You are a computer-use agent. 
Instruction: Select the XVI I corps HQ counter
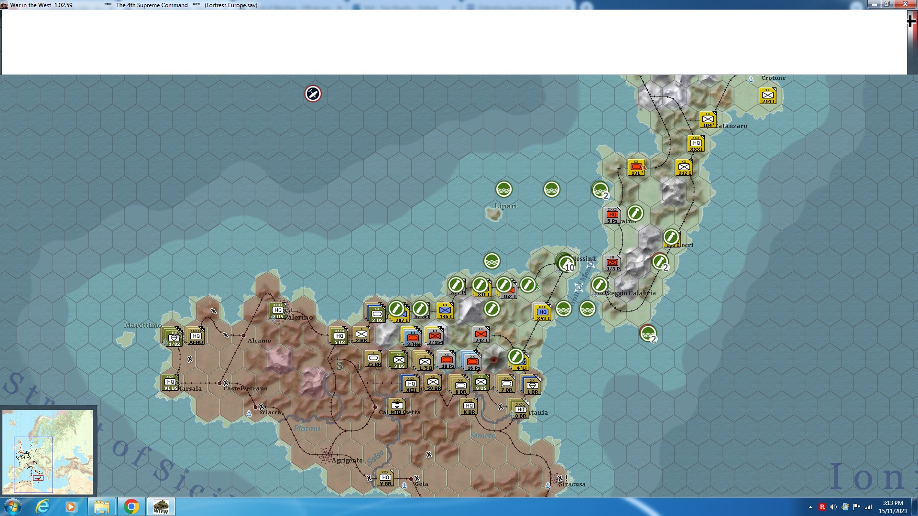tap(543, 312)
